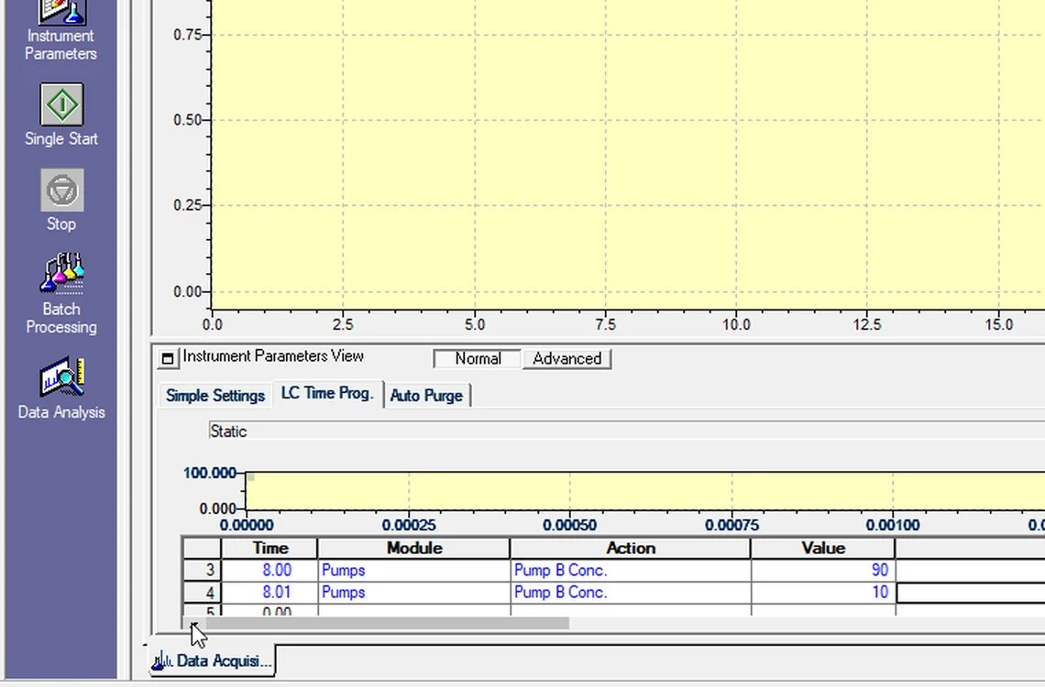Click the horizontal scrollbar thumb under the table

coord(387,624)
